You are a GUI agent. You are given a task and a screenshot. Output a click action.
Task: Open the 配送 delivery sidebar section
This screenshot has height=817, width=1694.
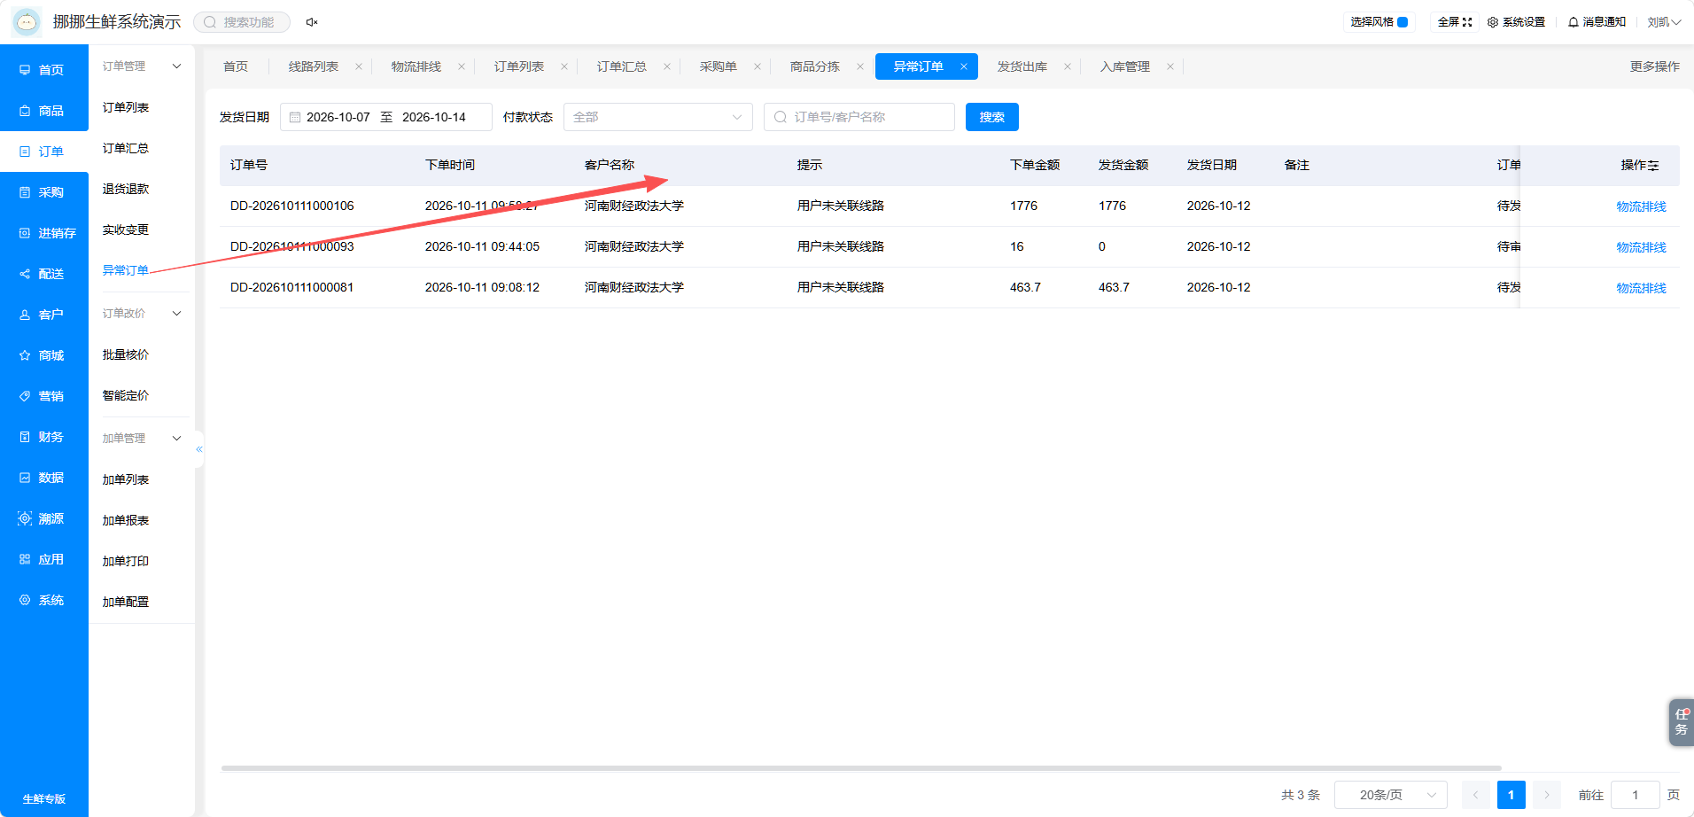coord(43,274)
